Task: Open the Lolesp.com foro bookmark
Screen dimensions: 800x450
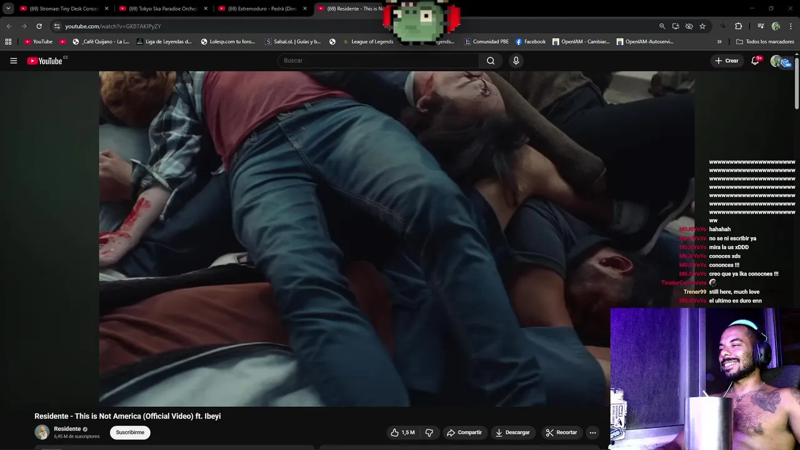Action: [228, 42]
